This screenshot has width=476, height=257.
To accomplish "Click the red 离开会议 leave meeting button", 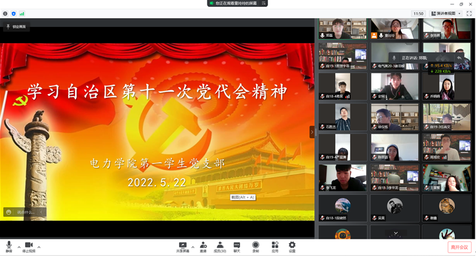I will pos(459,247).
